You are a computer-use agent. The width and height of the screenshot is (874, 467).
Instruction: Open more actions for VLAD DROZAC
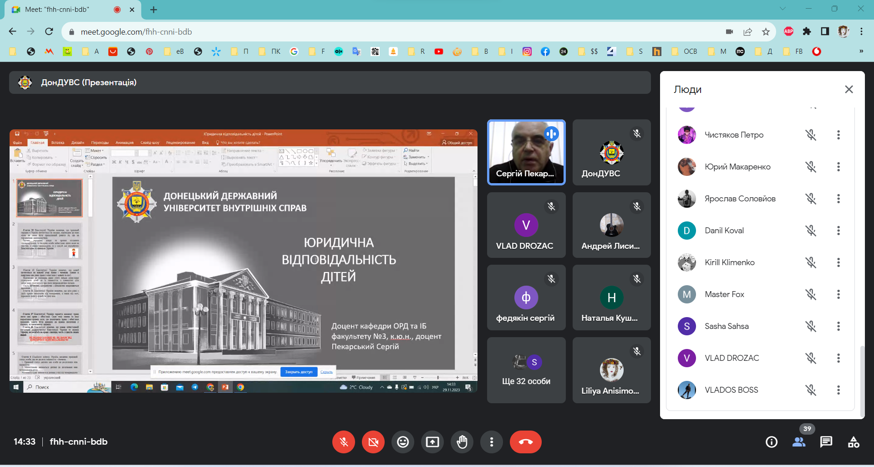point(838,358)
